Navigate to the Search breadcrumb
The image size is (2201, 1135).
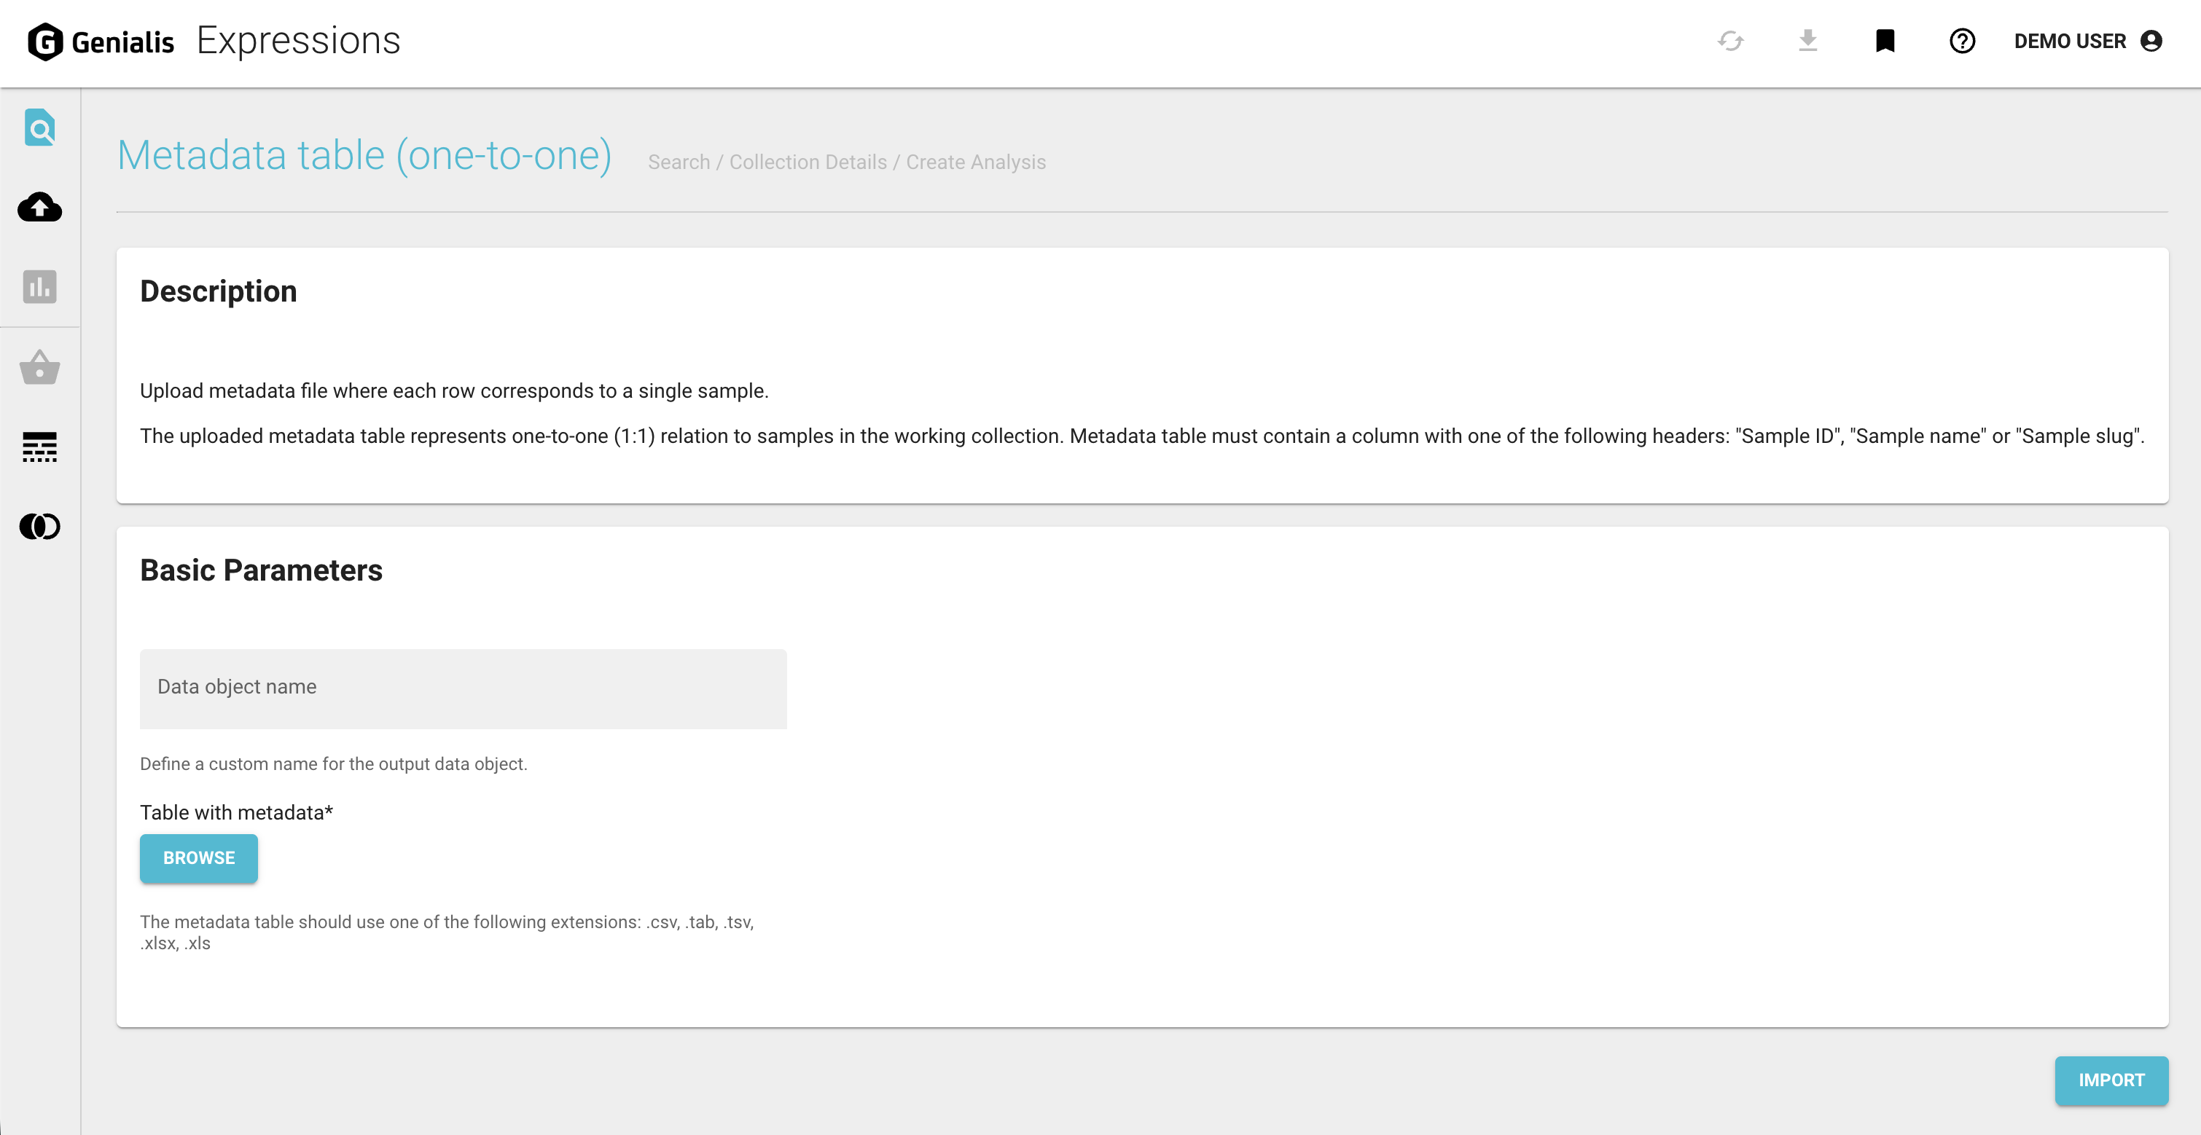pos(678,162)
